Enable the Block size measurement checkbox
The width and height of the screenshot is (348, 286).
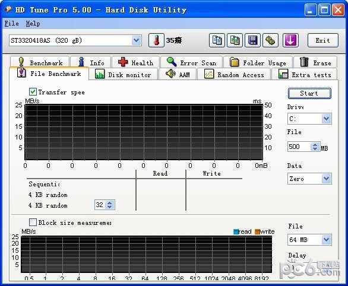[x=33, y=222]
